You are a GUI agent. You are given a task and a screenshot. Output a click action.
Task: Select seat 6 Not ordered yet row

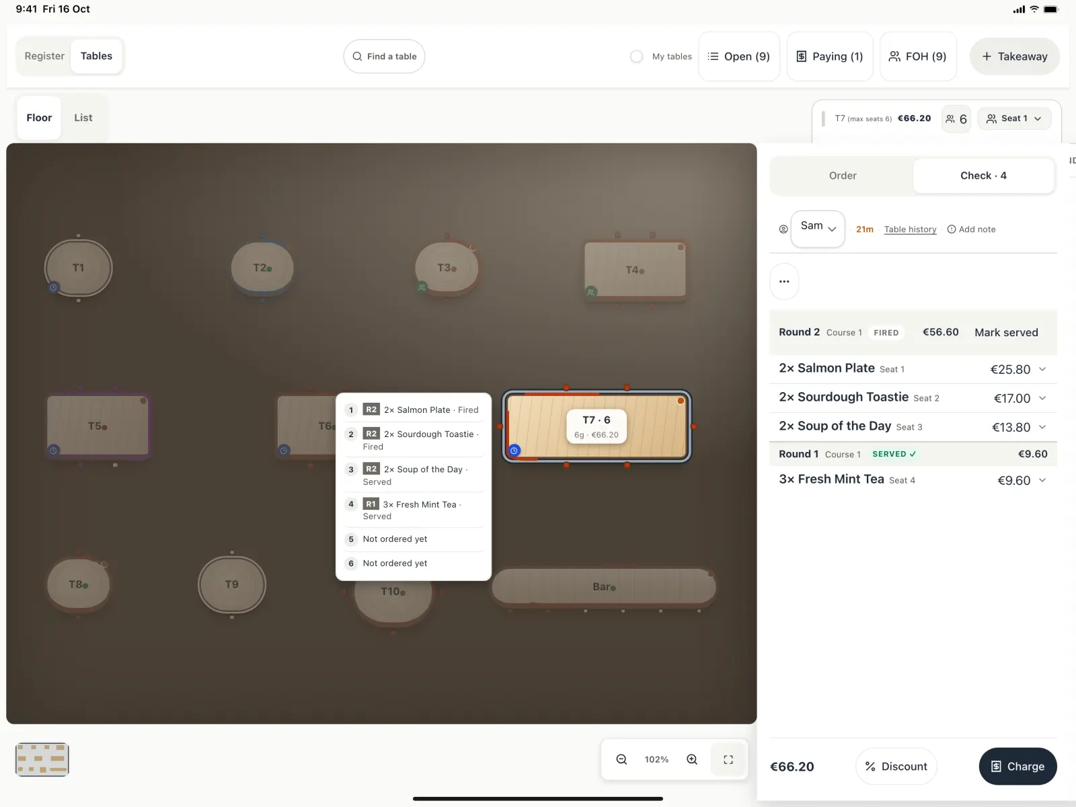[x=414, y=564]
